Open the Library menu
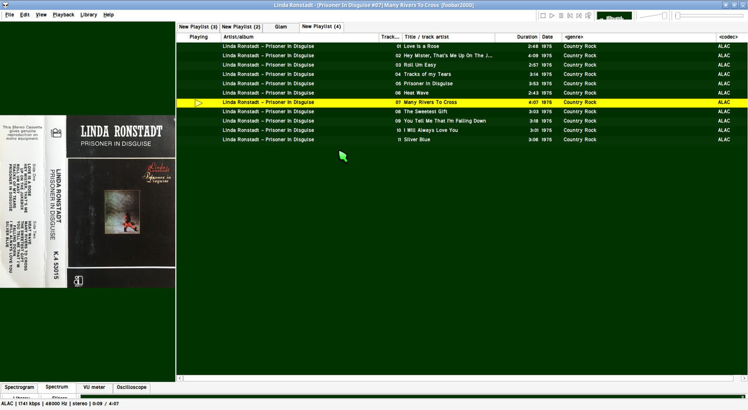The image size is (748, 410). click(89, 15)
